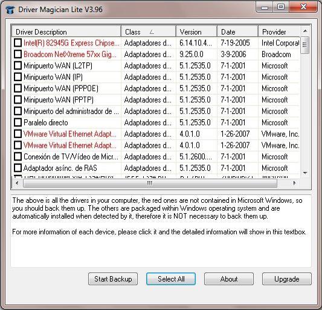
Task: Tick the Broadcom NetXtreme 57xx checkbox
Action: coord(18,54)
